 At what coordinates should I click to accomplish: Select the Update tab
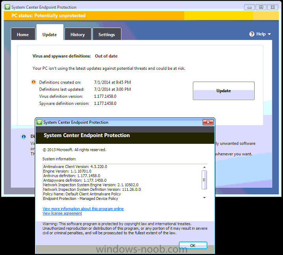pos(50,32)
